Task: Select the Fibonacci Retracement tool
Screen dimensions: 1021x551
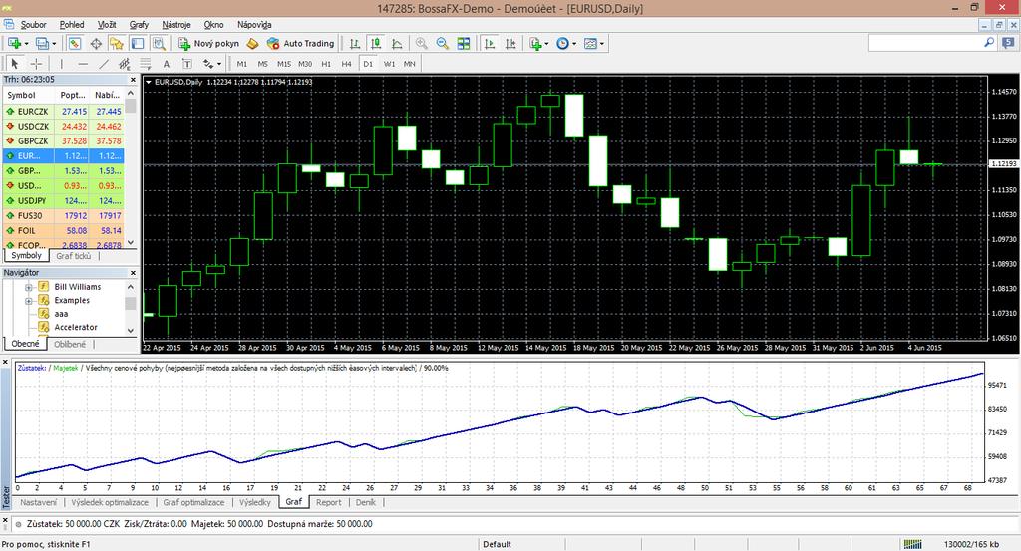Action: pos(146,63)
